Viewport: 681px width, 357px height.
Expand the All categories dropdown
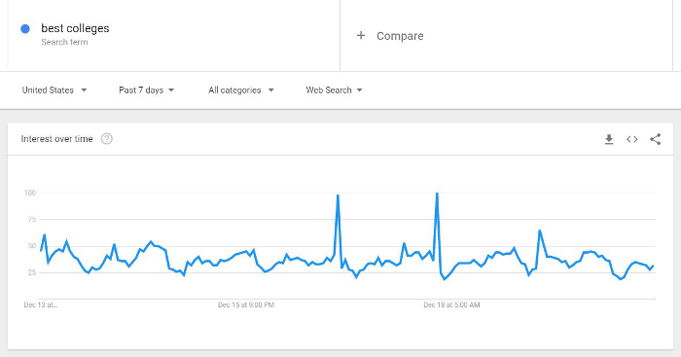coord(241,89)
